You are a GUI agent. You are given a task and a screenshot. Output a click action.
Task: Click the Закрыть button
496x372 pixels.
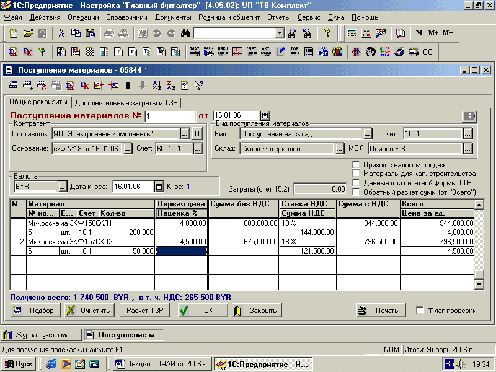point(257,311)
